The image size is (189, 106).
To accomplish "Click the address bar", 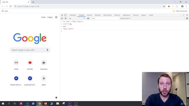I will [x=89, y=6].
